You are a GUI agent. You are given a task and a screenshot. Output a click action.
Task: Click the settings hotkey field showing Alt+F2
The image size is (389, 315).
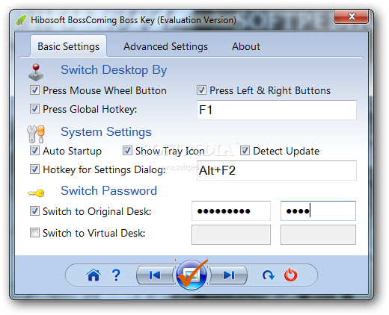point(277,170)
